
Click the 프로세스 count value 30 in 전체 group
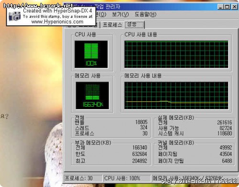[x=145, y=133]
